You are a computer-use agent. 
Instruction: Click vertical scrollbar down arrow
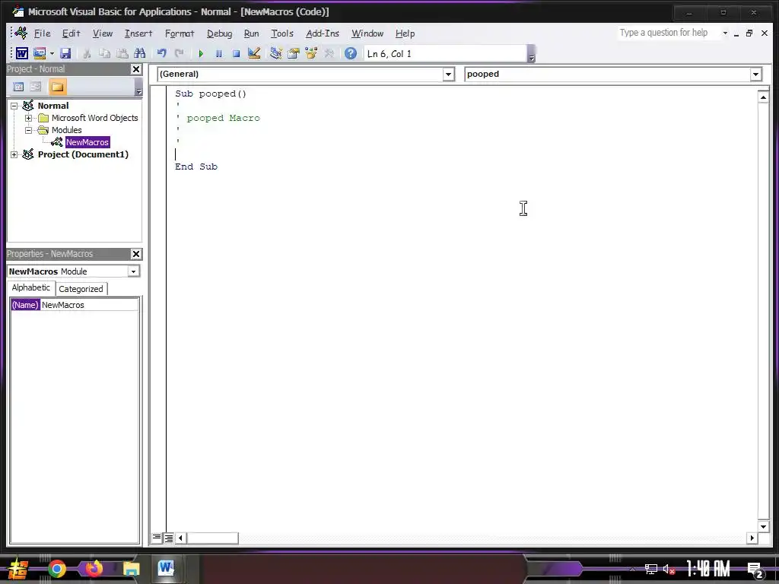click(x=764, y=526)
